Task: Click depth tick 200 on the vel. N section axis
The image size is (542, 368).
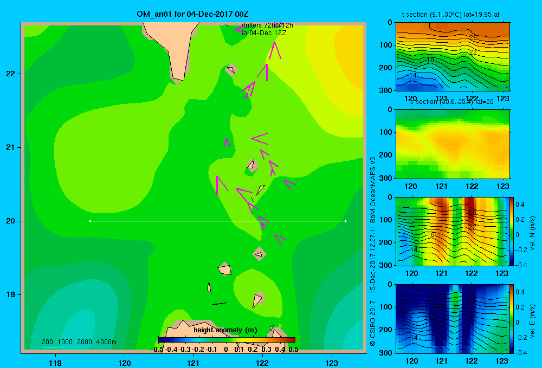Action: tap(386, 242)
